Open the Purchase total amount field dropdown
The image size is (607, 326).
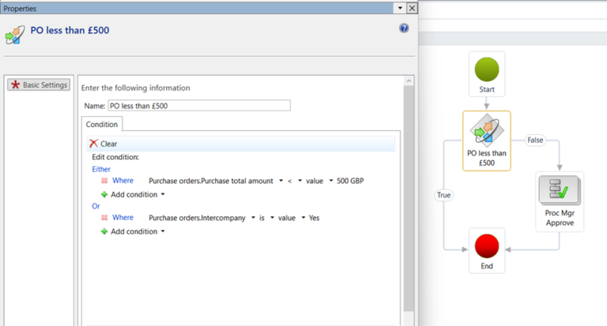[x=281, y=181]
